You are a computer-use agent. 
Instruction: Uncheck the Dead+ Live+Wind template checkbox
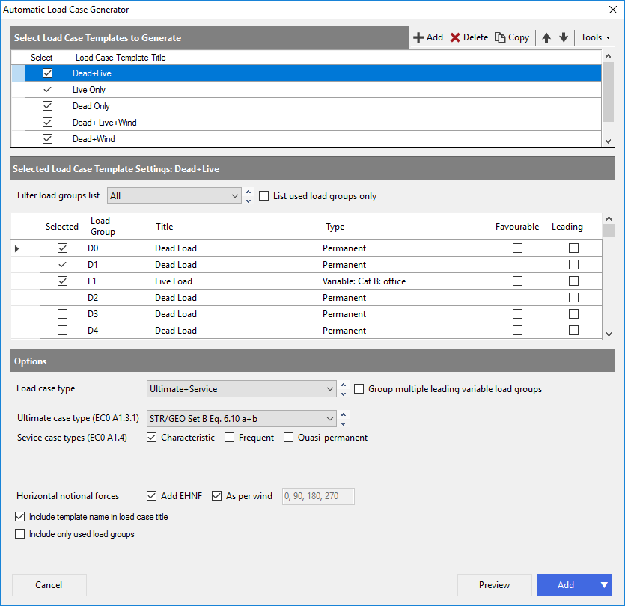pos(47,122)
